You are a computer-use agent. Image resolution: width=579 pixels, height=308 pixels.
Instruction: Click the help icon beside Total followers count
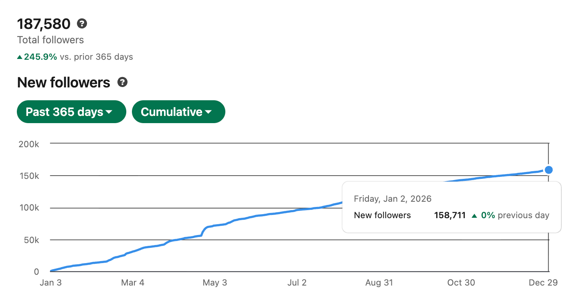tap(82, 24)
